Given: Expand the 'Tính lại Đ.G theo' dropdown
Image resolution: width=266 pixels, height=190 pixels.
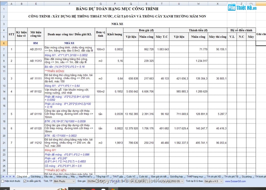Looking at the screenshot, I should [x=213, y=181].
